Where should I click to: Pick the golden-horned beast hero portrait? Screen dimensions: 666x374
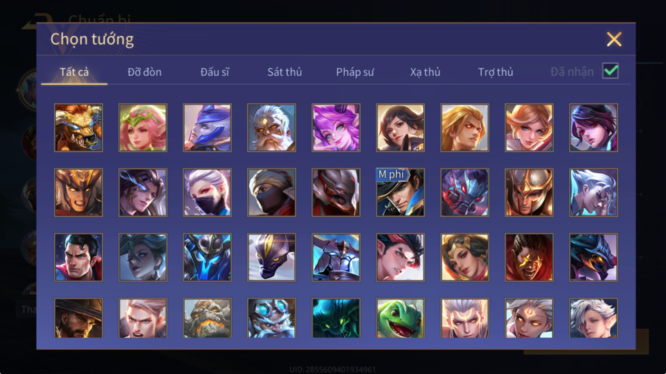tap(78, 128)
